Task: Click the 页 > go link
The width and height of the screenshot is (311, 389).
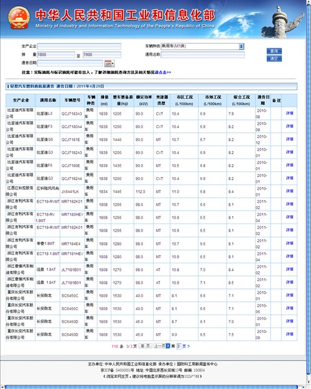Action: point(186,346)
